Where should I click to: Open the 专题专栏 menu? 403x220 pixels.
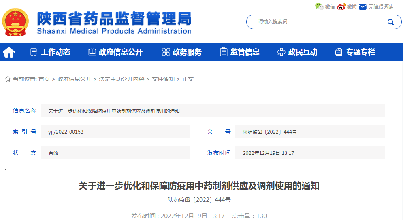click(x=360, y=52)
